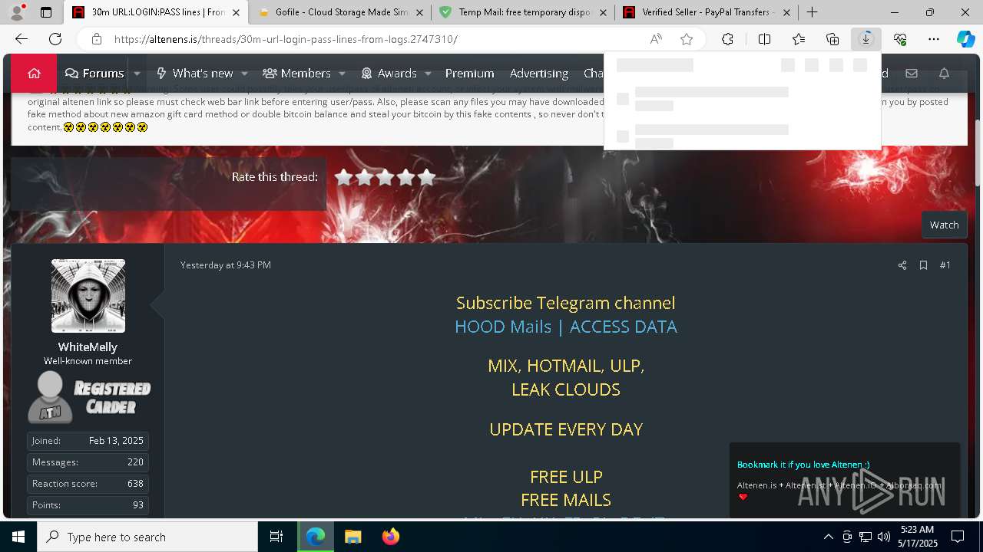Open the Extensions puzzle icon
The height and width of the screenshot is (552, 983).
pyautogui.click(x=727, y=39)
